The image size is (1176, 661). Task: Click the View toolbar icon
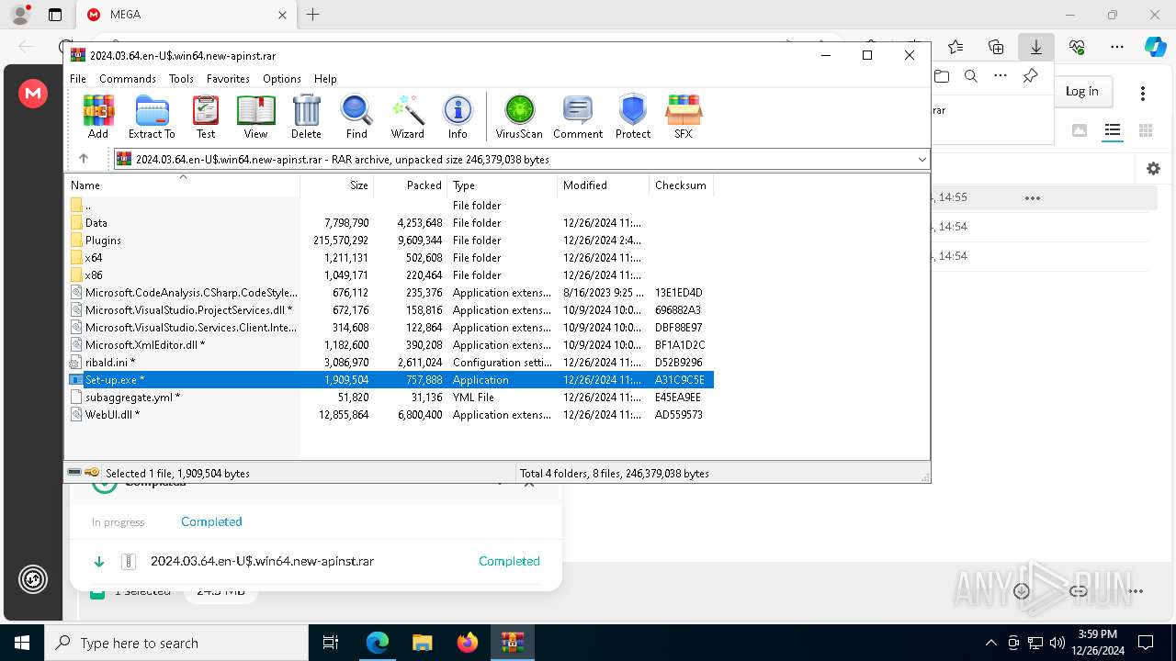click(x=255, y=117)
